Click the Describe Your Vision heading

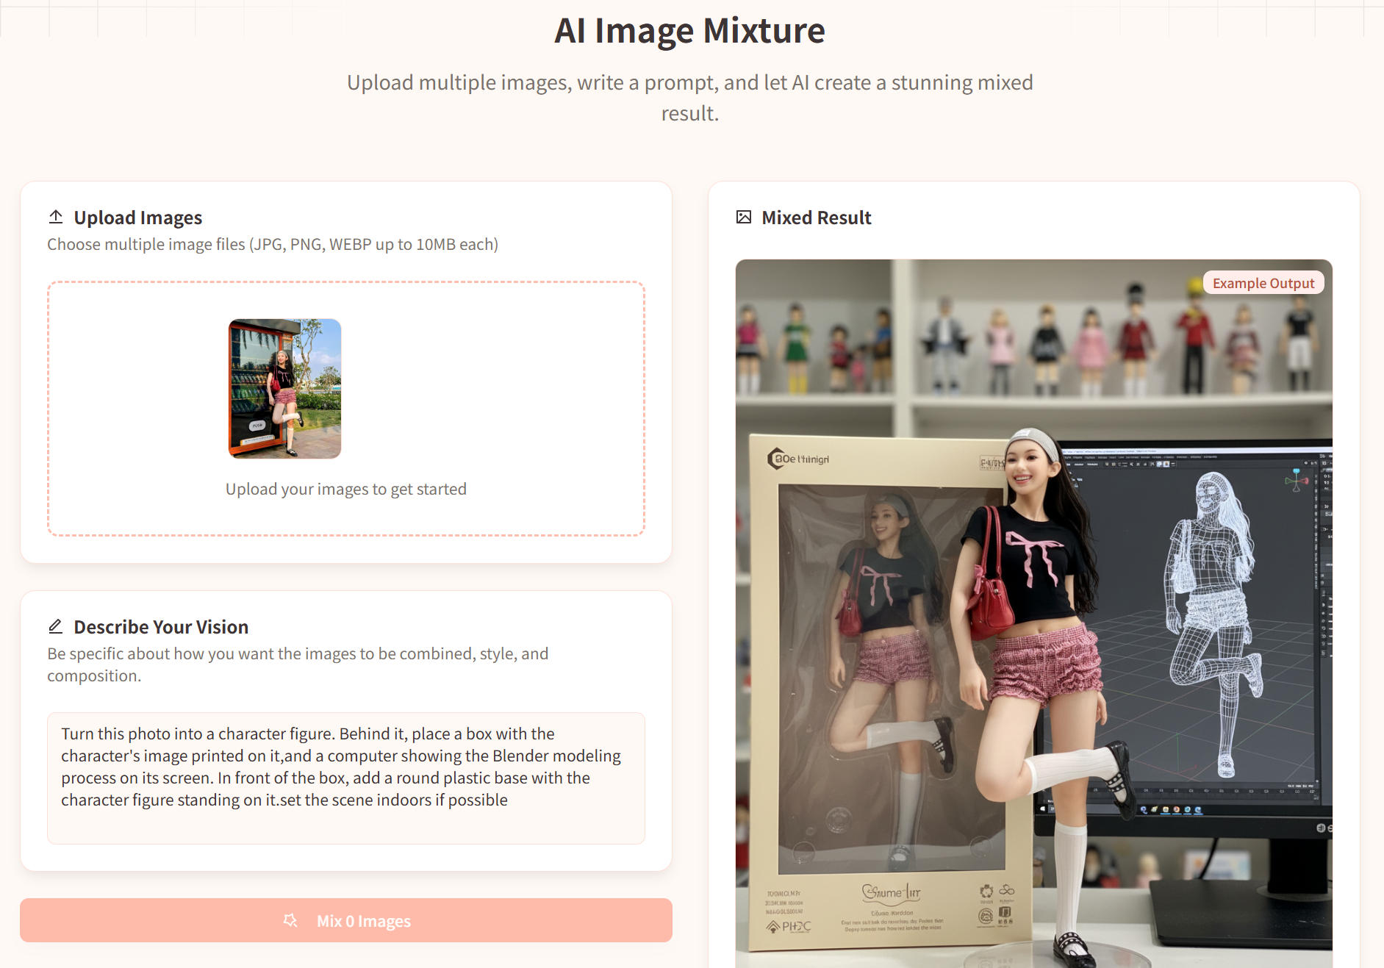(x=161, y=627)
